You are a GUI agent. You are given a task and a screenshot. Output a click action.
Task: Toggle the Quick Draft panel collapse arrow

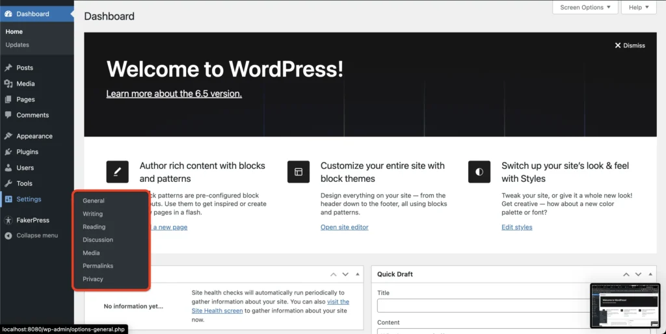tap(651, 274)
